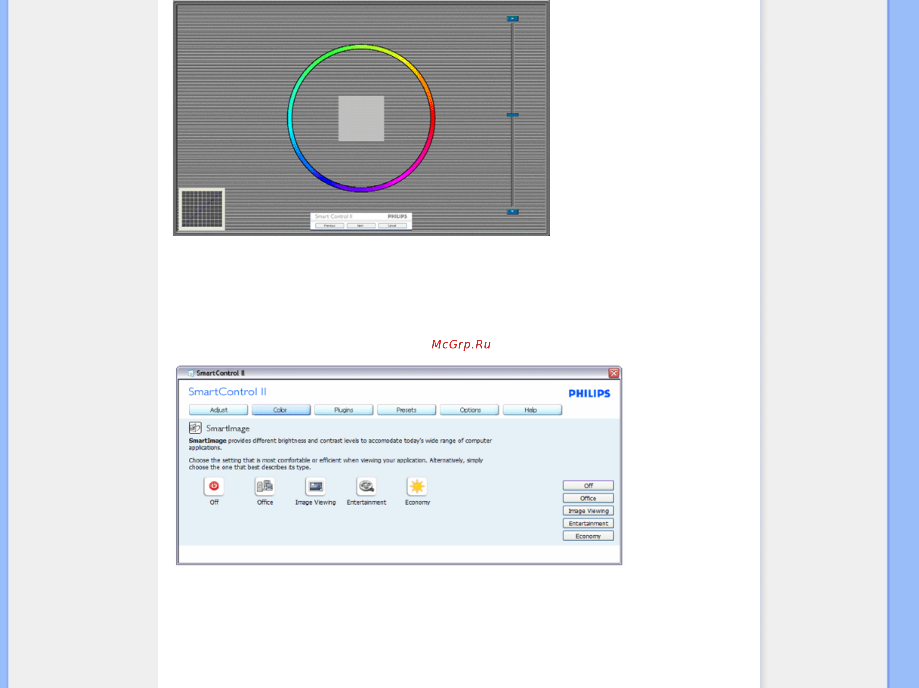Click the slider's bottom arrow icon

point(512,211)
